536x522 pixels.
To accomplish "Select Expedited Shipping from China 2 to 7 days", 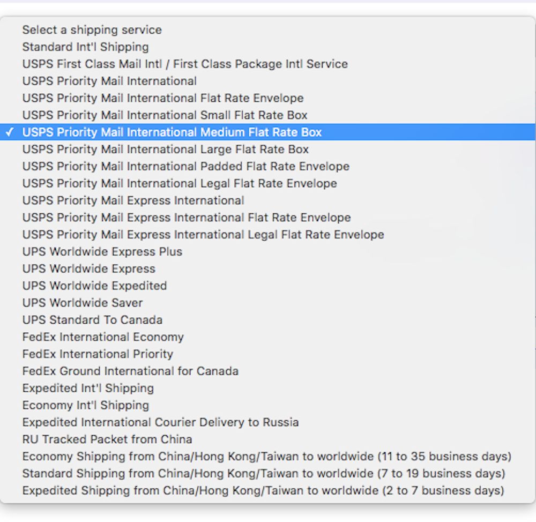I will tap(267, 490).
